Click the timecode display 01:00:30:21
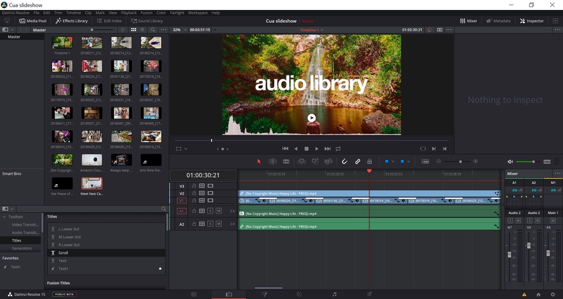 point(203,175)
